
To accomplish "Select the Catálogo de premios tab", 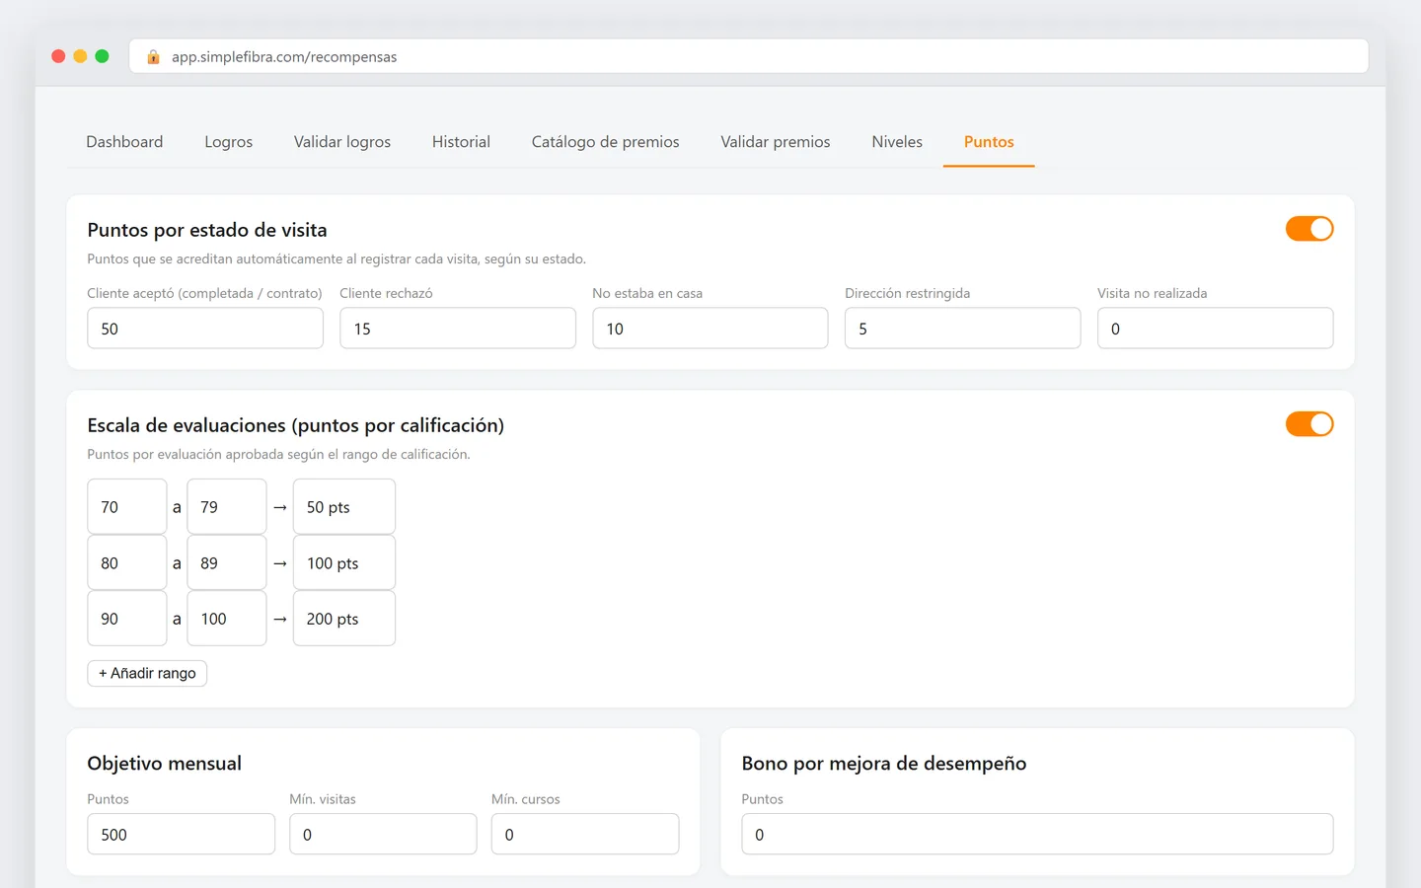I will point(606,142).
